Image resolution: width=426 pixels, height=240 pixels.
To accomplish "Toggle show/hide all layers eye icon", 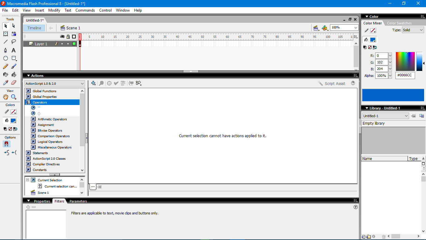I will 62,37.
